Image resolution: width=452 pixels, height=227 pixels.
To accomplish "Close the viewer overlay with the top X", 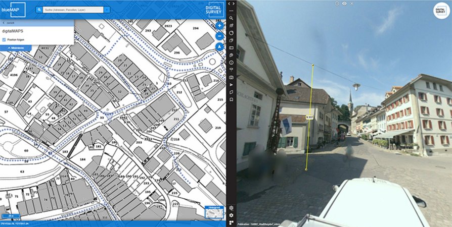I will pyautogui.click(x=352, y=4).
